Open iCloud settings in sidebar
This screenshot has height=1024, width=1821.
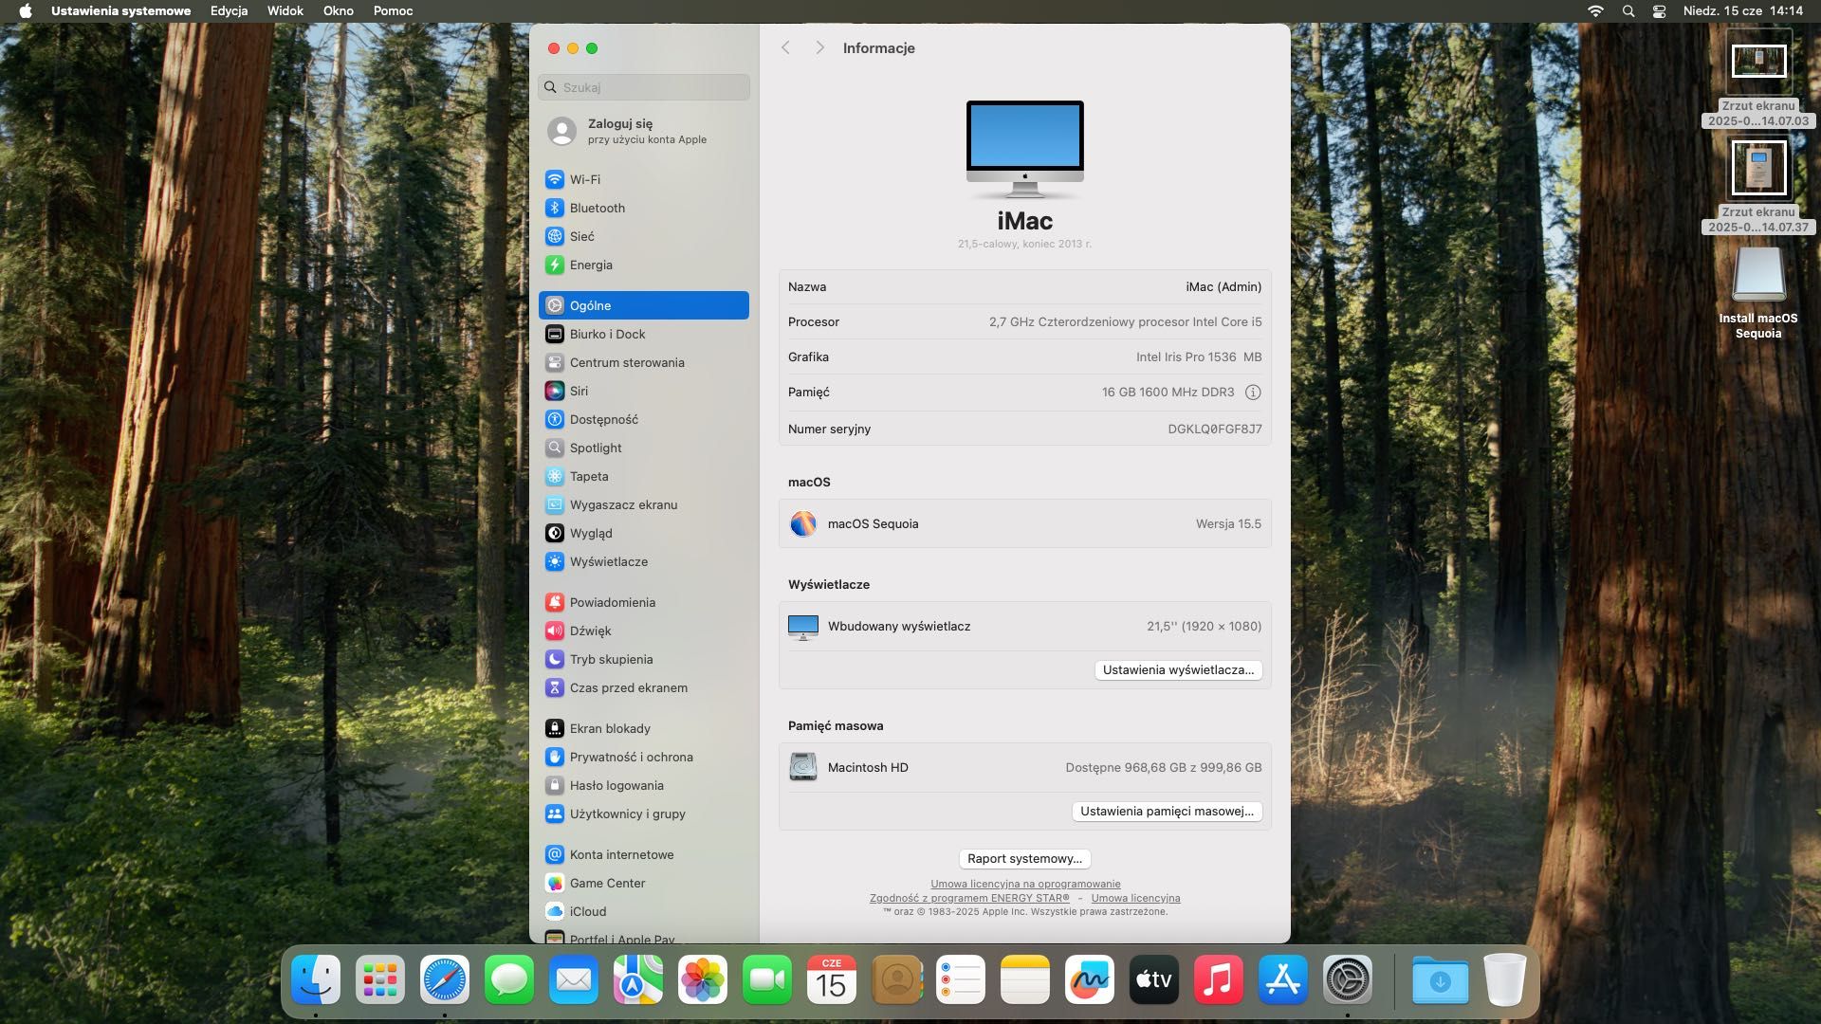[643, 911]
